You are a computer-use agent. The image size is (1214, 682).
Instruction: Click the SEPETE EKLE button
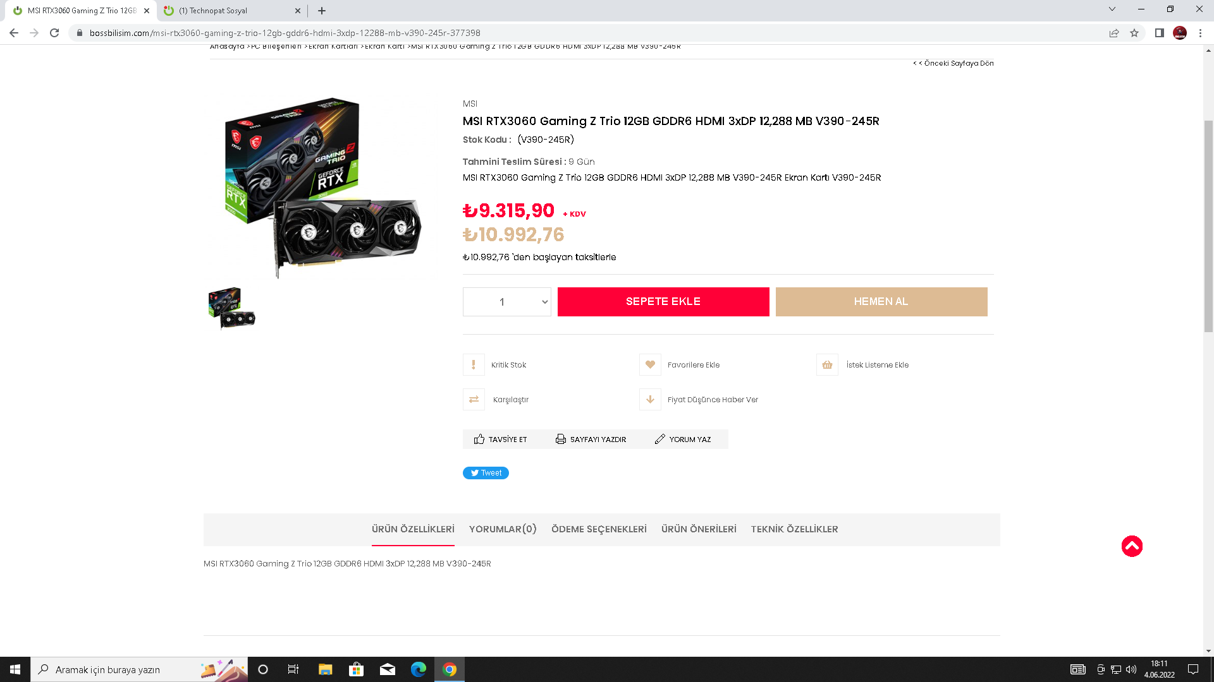point(663,302)
